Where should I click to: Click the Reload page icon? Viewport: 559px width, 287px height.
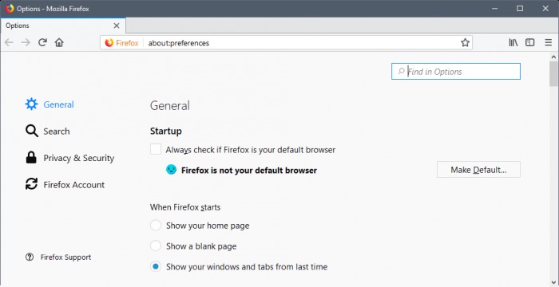point(42,43)
